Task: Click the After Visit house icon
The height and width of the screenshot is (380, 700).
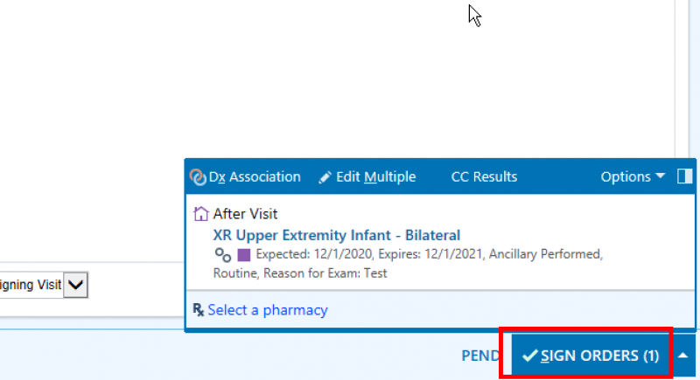Action: click(x=201, y=214)
